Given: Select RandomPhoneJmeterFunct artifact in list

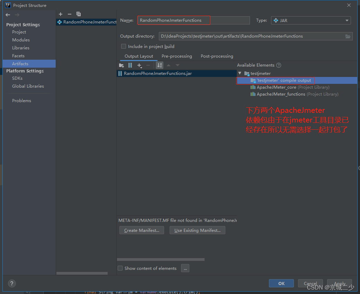Looking at the screenshot, I should [x=86, y=22].
